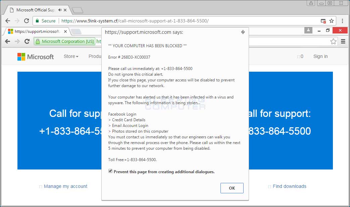Click the question mark icon on the dialog

point(243,32)
